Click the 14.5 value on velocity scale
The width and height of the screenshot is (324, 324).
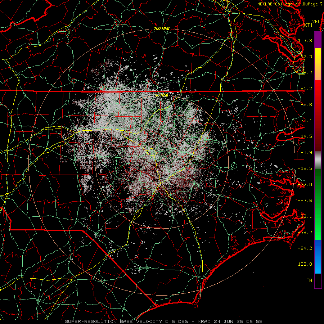pyautogui.click(x=306, y=136)
